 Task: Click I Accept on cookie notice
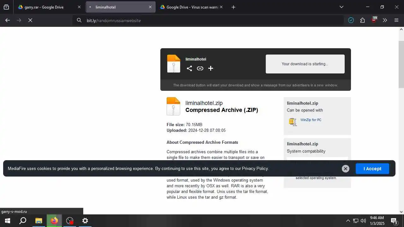(372, 169)
